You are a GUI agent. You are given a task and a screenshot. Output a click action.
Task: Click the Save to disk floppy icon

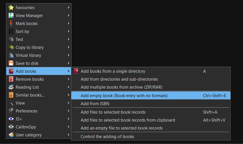pyautogui.click(x=11, y=63)
